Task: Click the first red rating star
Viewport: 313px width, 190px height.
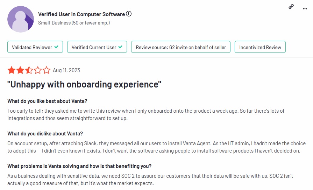Action: pos(12,70)
